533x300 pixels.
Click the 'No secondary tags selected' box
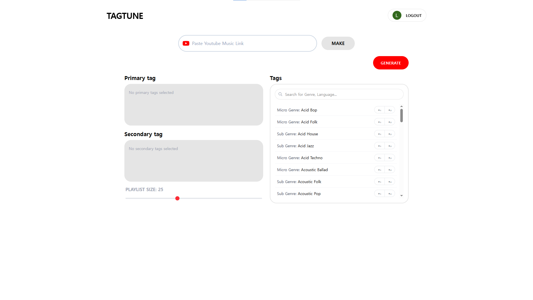pos(193,161)
